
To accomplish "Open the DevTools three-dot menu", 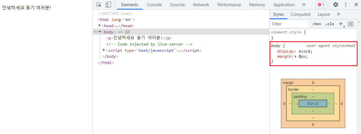I will (346, 5).
